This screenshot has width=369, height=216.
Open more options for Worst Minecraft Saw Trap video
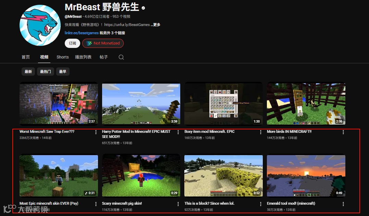[96, 132]
